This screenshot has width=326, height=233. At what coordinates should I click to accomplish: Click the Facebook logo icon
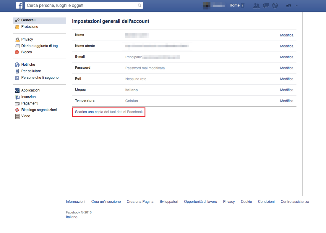tap(19, 5)
